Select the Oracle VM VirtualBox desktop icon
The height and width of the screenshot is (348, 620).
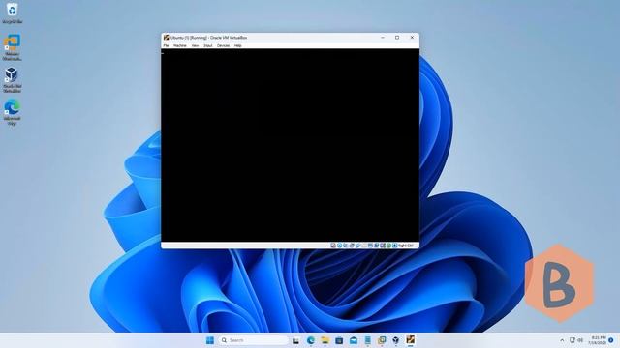(13, 79)
